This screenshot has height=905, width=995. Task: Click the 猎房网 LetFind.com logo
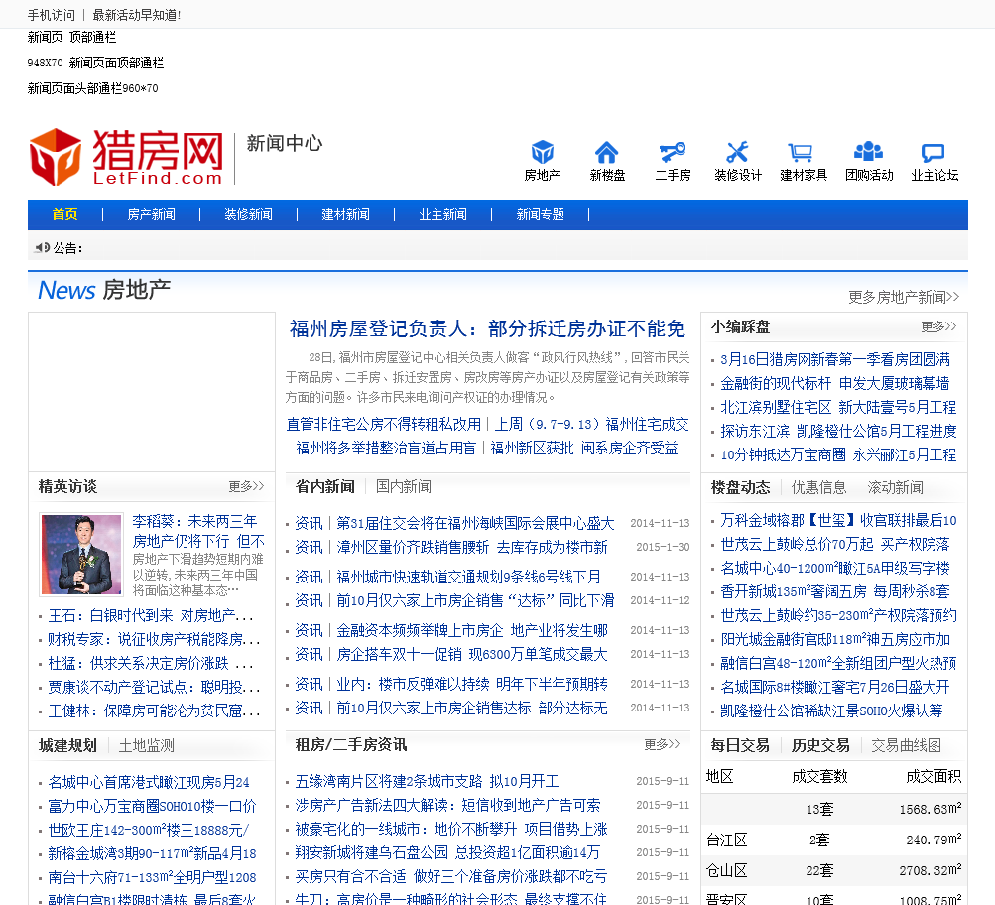(x=127, y=157)
